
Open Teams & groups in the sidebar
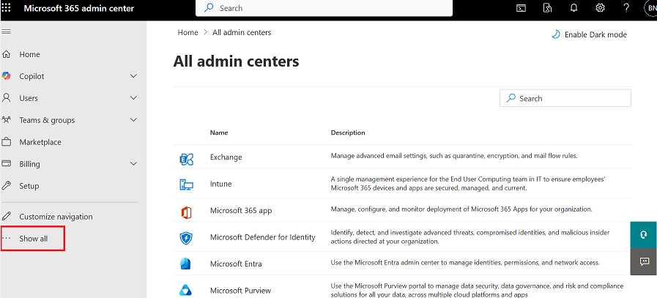(x=47, y=120)
